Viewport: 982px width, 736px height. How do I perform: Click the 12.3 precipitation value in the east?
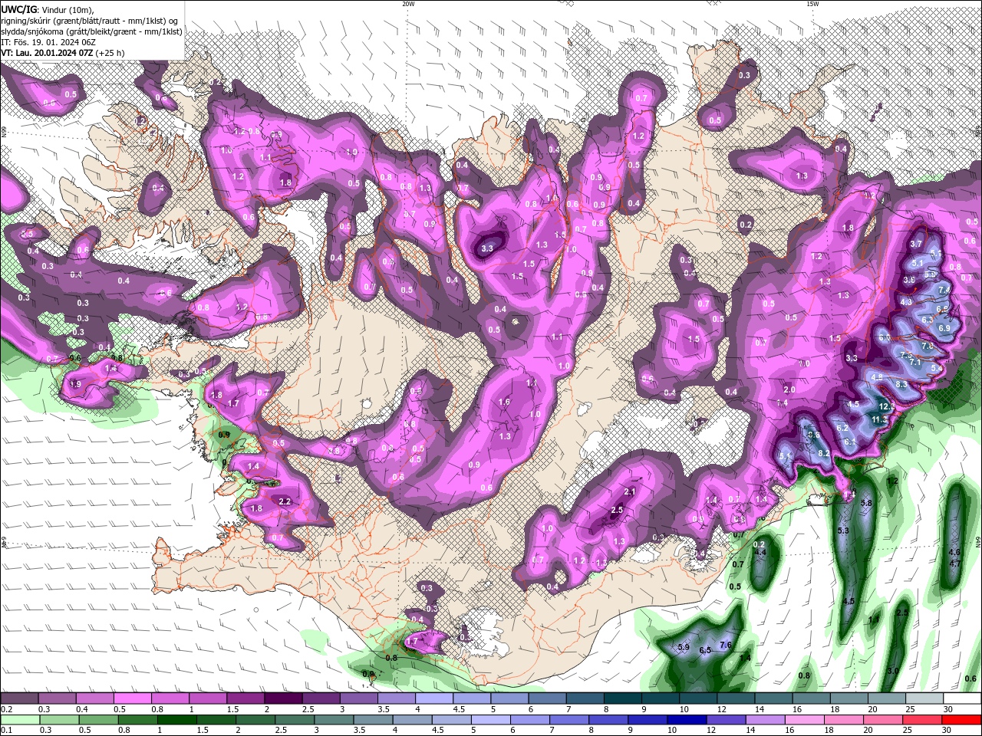tap(888, 406)
